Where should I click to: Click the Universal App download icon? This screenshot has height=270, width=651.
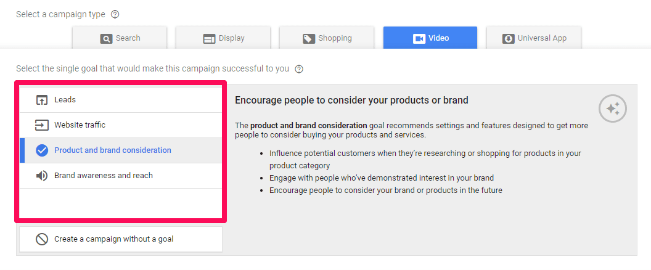tap(508, 39)
